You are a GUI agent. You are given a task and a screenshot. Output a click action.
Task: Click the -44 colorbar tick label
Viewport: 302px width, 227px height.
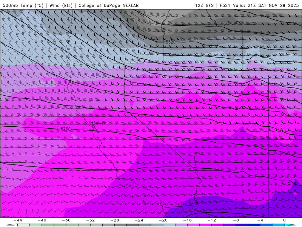coord(18,220)
